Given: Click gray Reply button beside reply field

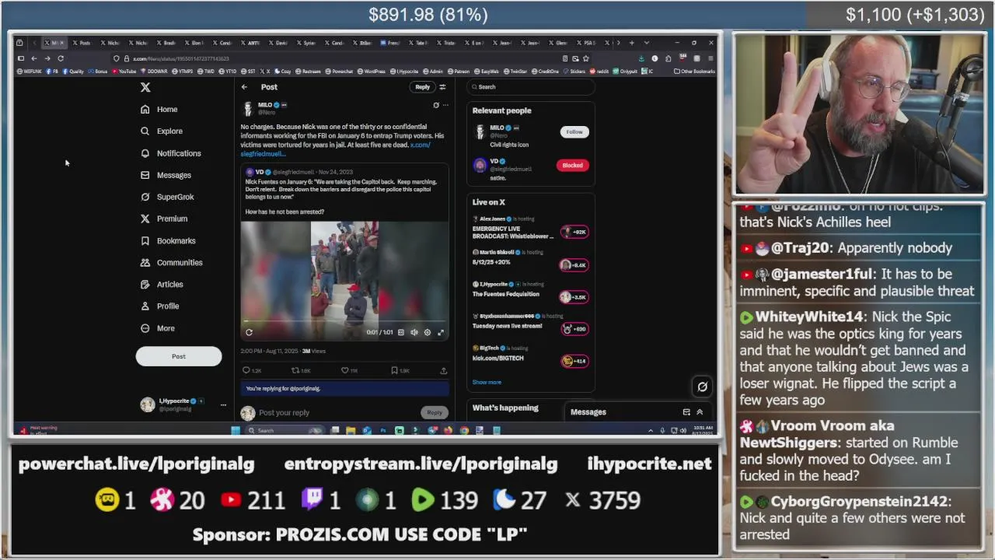Looking at the screenshot, I should click(x=435, y=412).
